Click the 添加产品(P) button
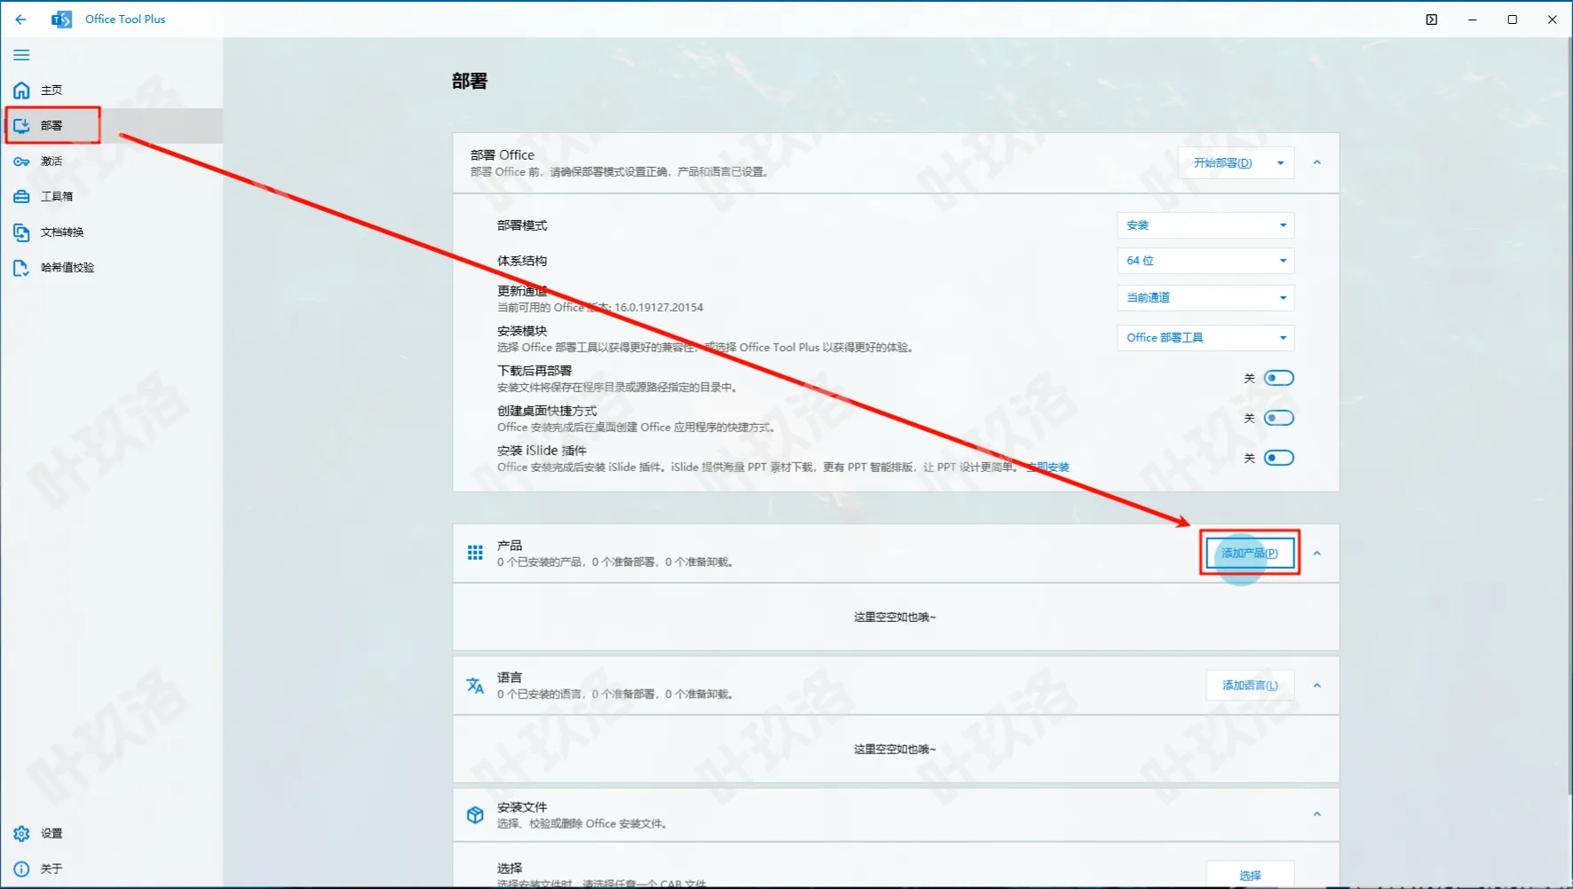Screen dimensions: 1573x889 1250,553
